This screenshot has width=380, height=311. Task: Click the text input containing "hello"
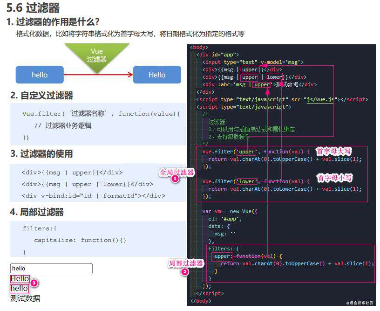[51, 269]
